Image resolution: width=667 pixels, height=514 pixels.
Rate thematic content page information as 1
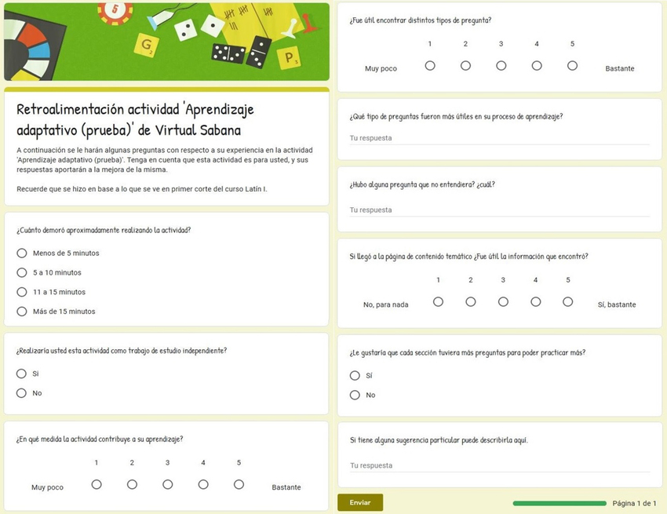click(439, 302)
